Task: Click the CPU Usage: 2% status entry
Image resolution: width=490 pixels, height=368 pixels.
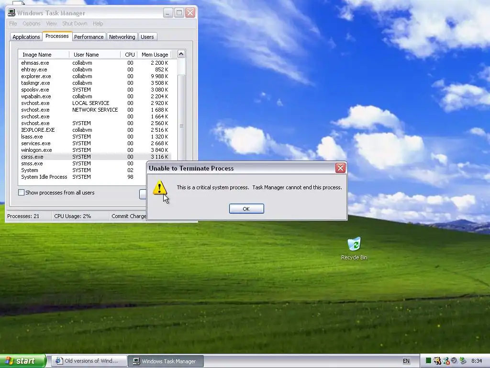Action: point(80,216)
